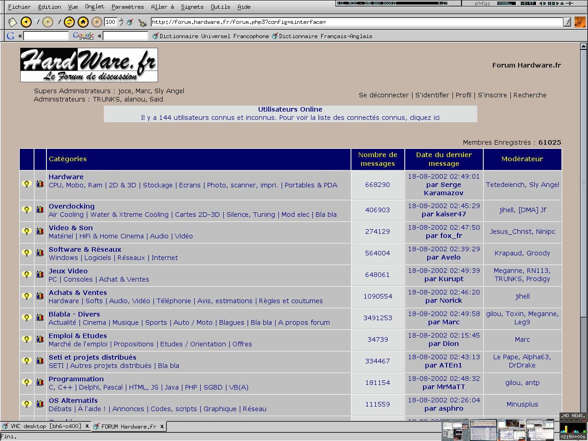Screen dimensions: 588x441
Task: Click the Utilisateurs Online connected list link
Action: point(290,118)
